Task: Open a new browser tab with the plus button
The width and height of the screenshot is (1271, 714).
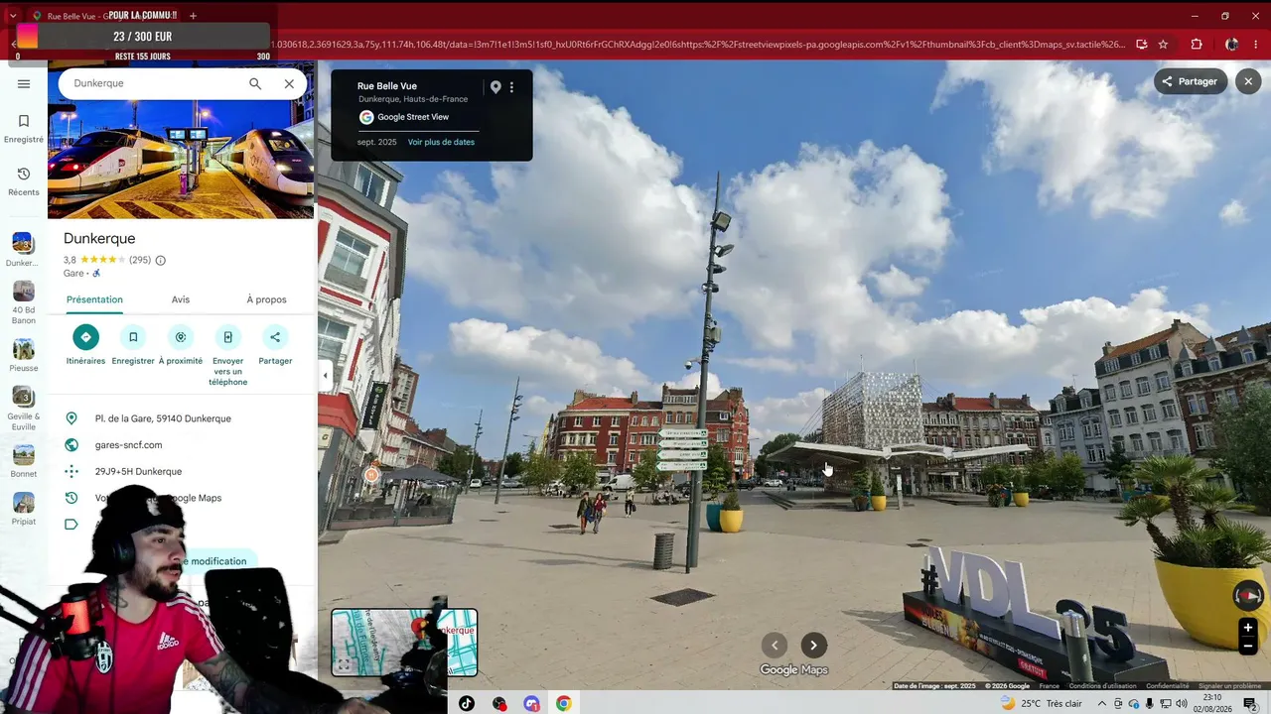Action: click(x=193, y=16)
